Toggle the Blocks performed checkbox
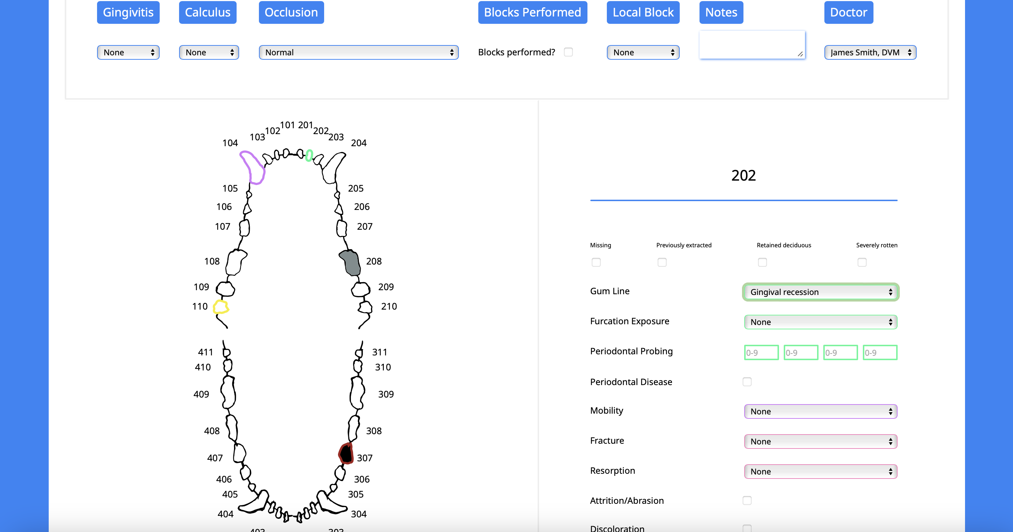Screen dimensions: 1013x532 click(x=569, y=52)
